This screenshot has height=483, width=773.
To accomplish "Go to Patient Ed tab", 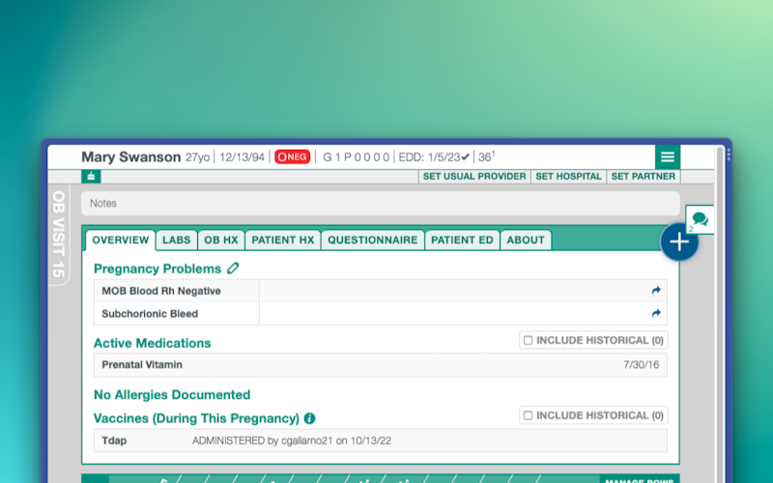I will pyautogui.click(x=462, y=240).
